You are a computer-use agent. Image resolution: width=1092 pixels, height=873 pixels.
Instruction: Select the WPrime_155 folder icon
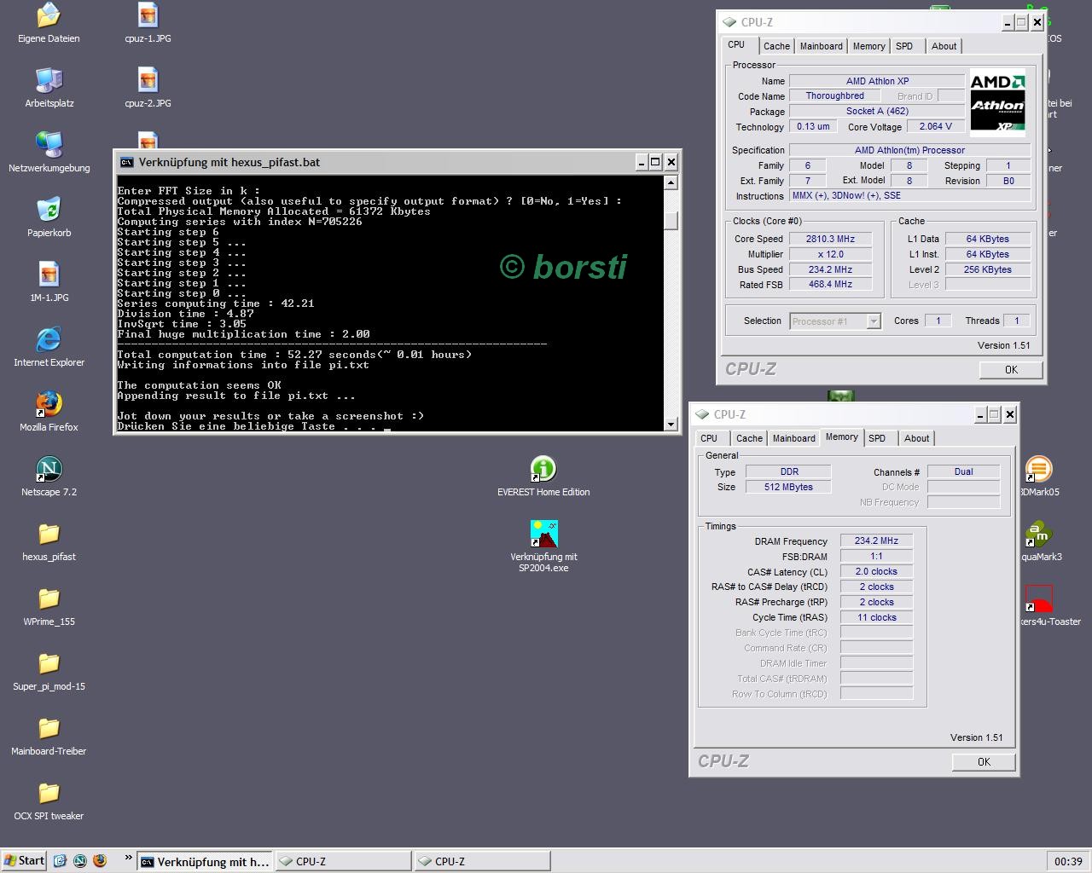click(49, 599)
